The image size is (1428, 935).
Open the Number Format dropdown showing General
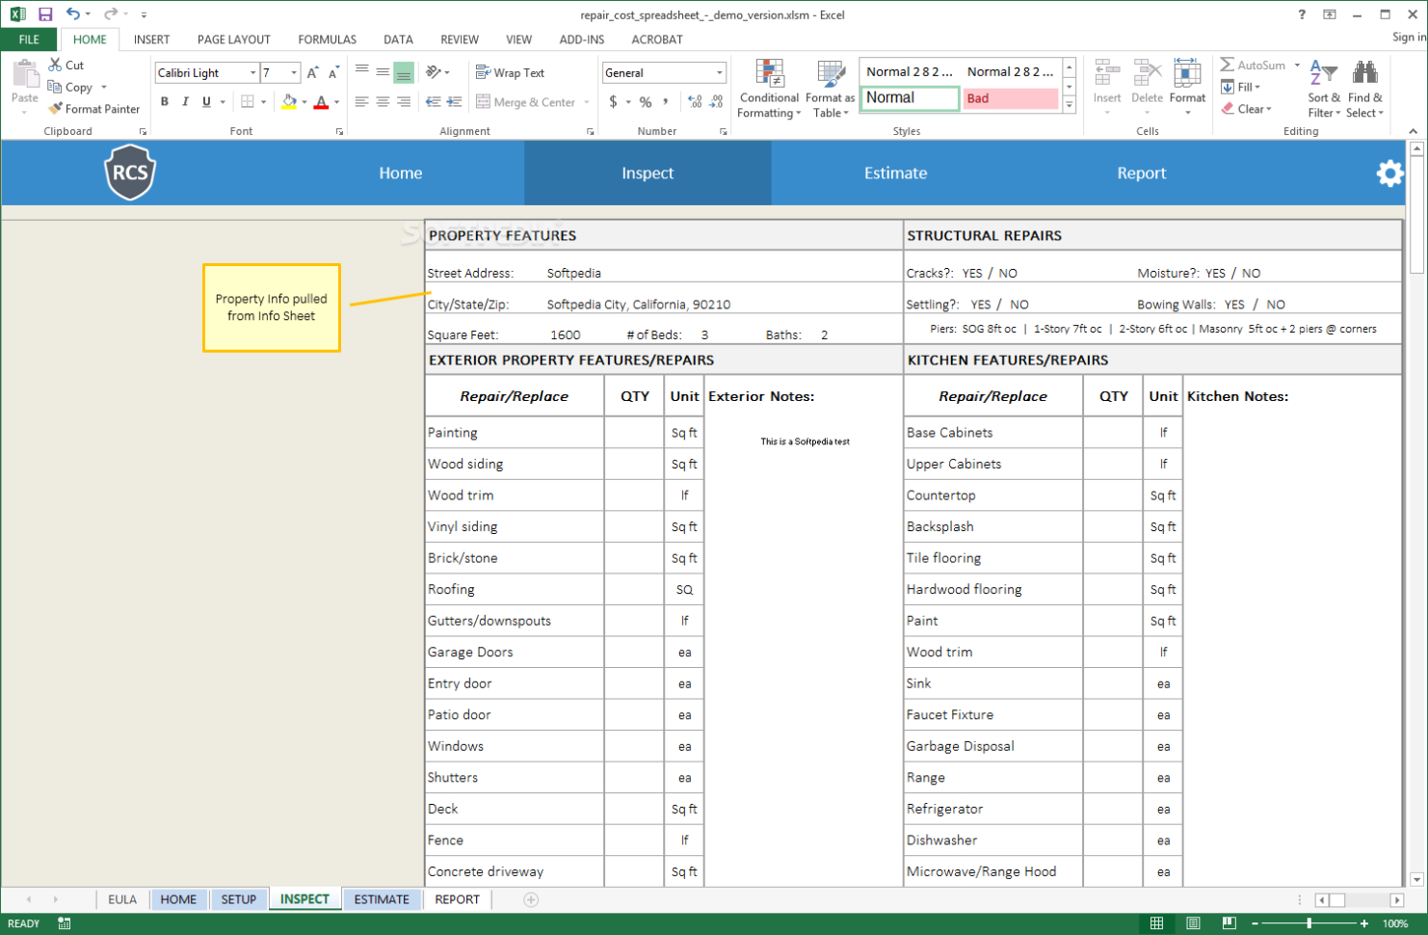click(x=663, y=72)
